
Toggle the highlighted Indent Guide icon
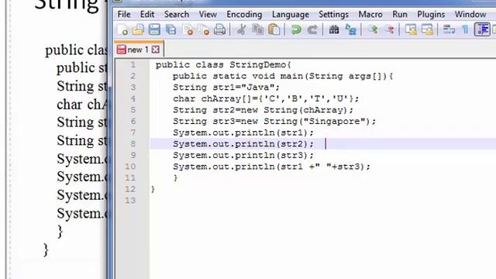click(482, 29)
